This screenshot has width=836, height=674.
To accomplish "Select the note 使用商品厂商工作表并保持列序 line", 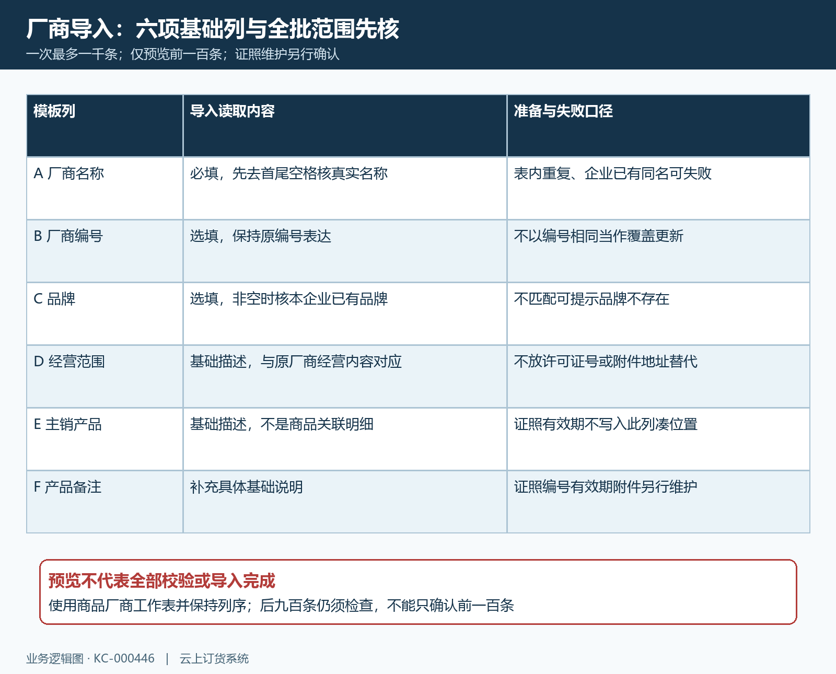I will point(281,606).
